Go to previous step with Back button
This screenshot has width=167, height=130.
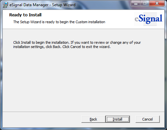click(x=93, y=119)
